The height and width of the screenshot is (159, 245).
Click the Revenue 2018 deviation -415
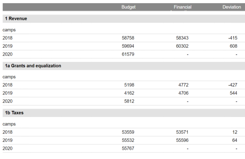tap(233, 38)
